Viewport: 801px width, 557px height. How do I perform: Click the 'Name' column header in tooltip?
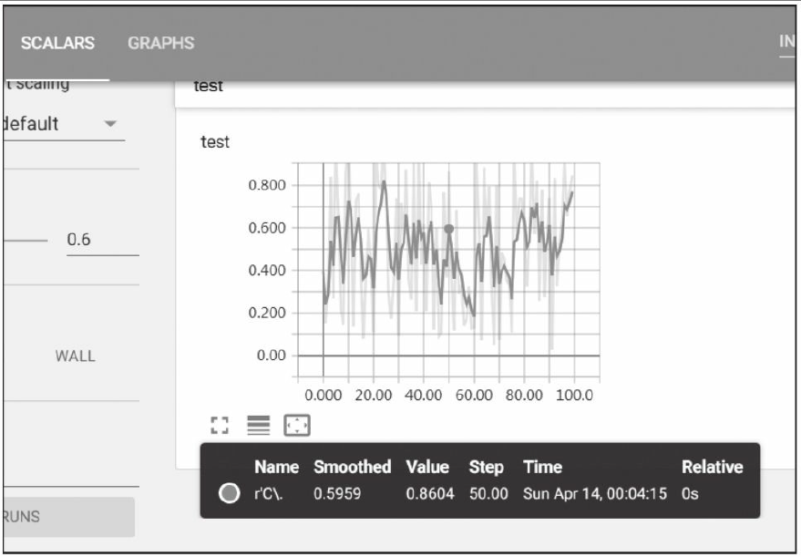[x=276, y=467]
